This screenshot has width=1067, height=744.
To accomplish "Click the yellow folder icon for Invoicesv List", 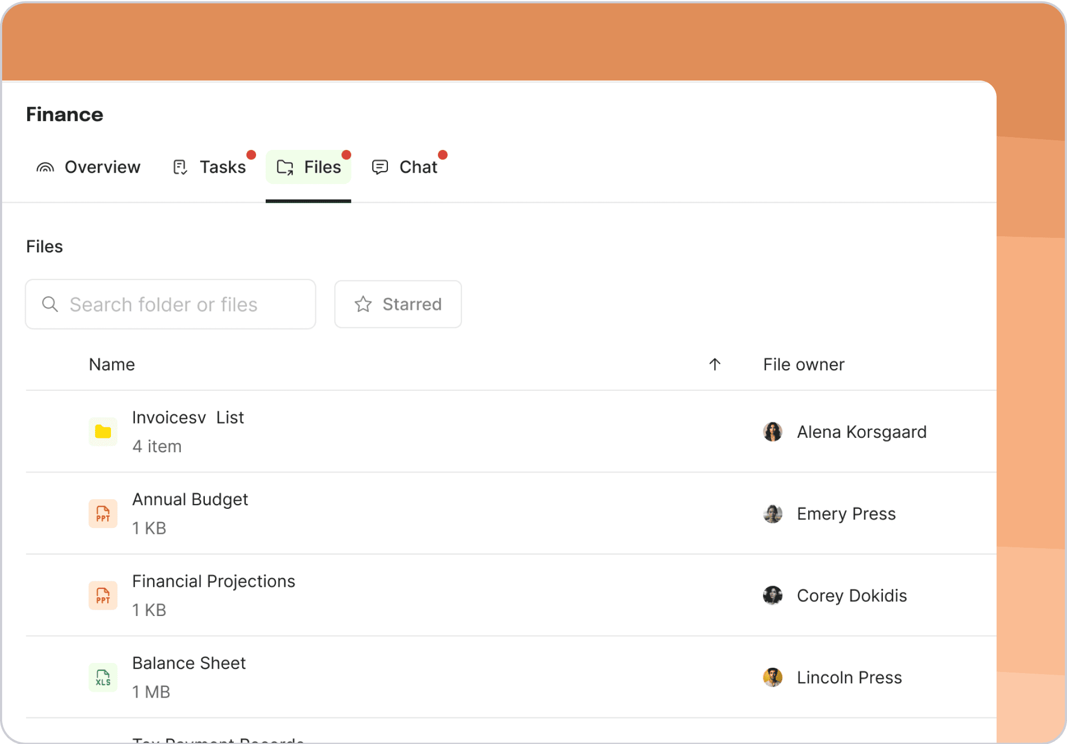I will [102, 432].
